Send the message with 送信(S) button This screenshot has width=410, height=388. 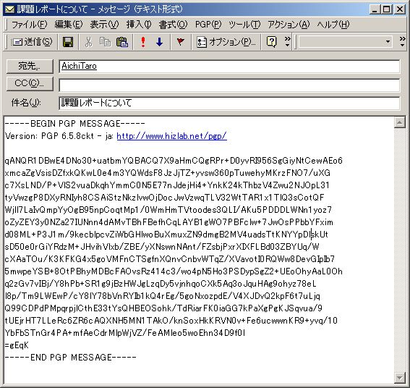[x=32, y=42]
